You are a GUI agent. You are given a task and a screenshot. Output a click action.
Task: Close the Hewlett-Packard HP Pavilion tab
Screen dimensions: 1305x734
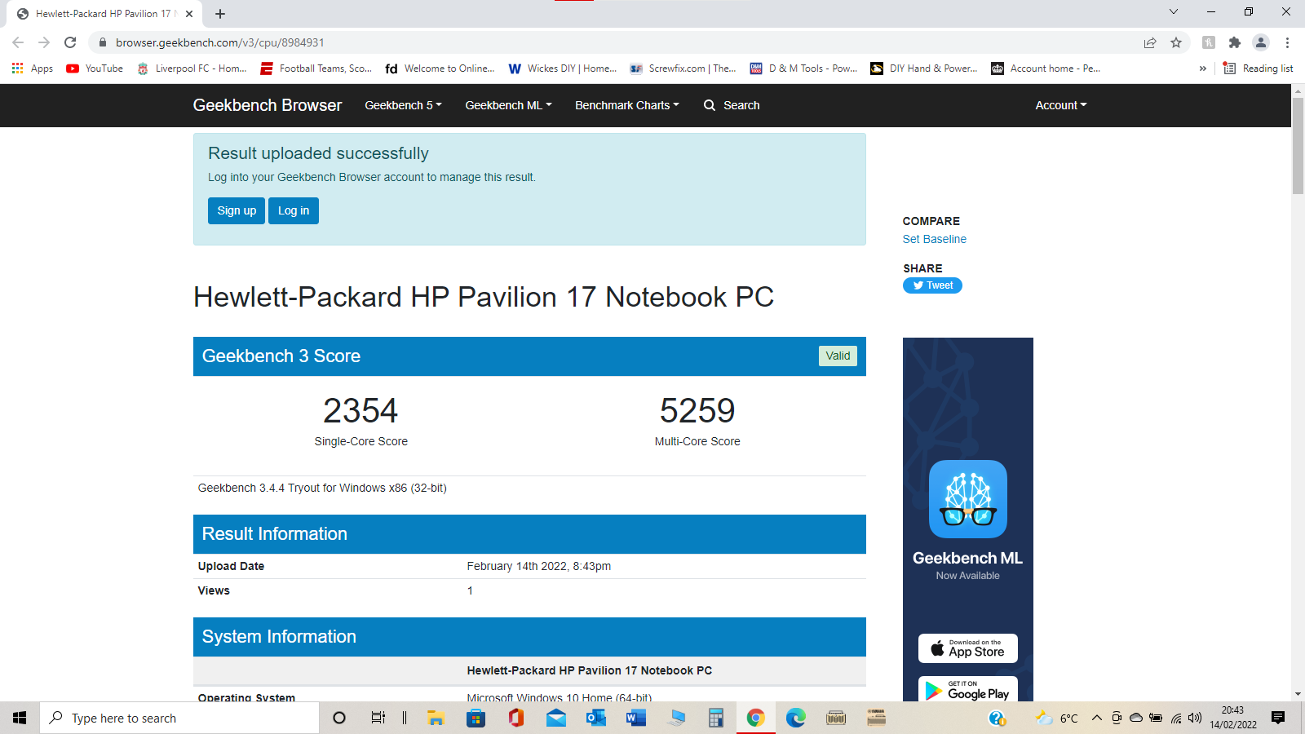point(189,14)
